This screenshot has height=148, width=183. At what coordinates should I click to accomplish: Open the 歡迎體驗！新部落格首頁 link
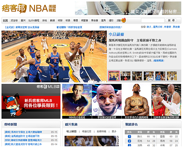coord(69,27)
